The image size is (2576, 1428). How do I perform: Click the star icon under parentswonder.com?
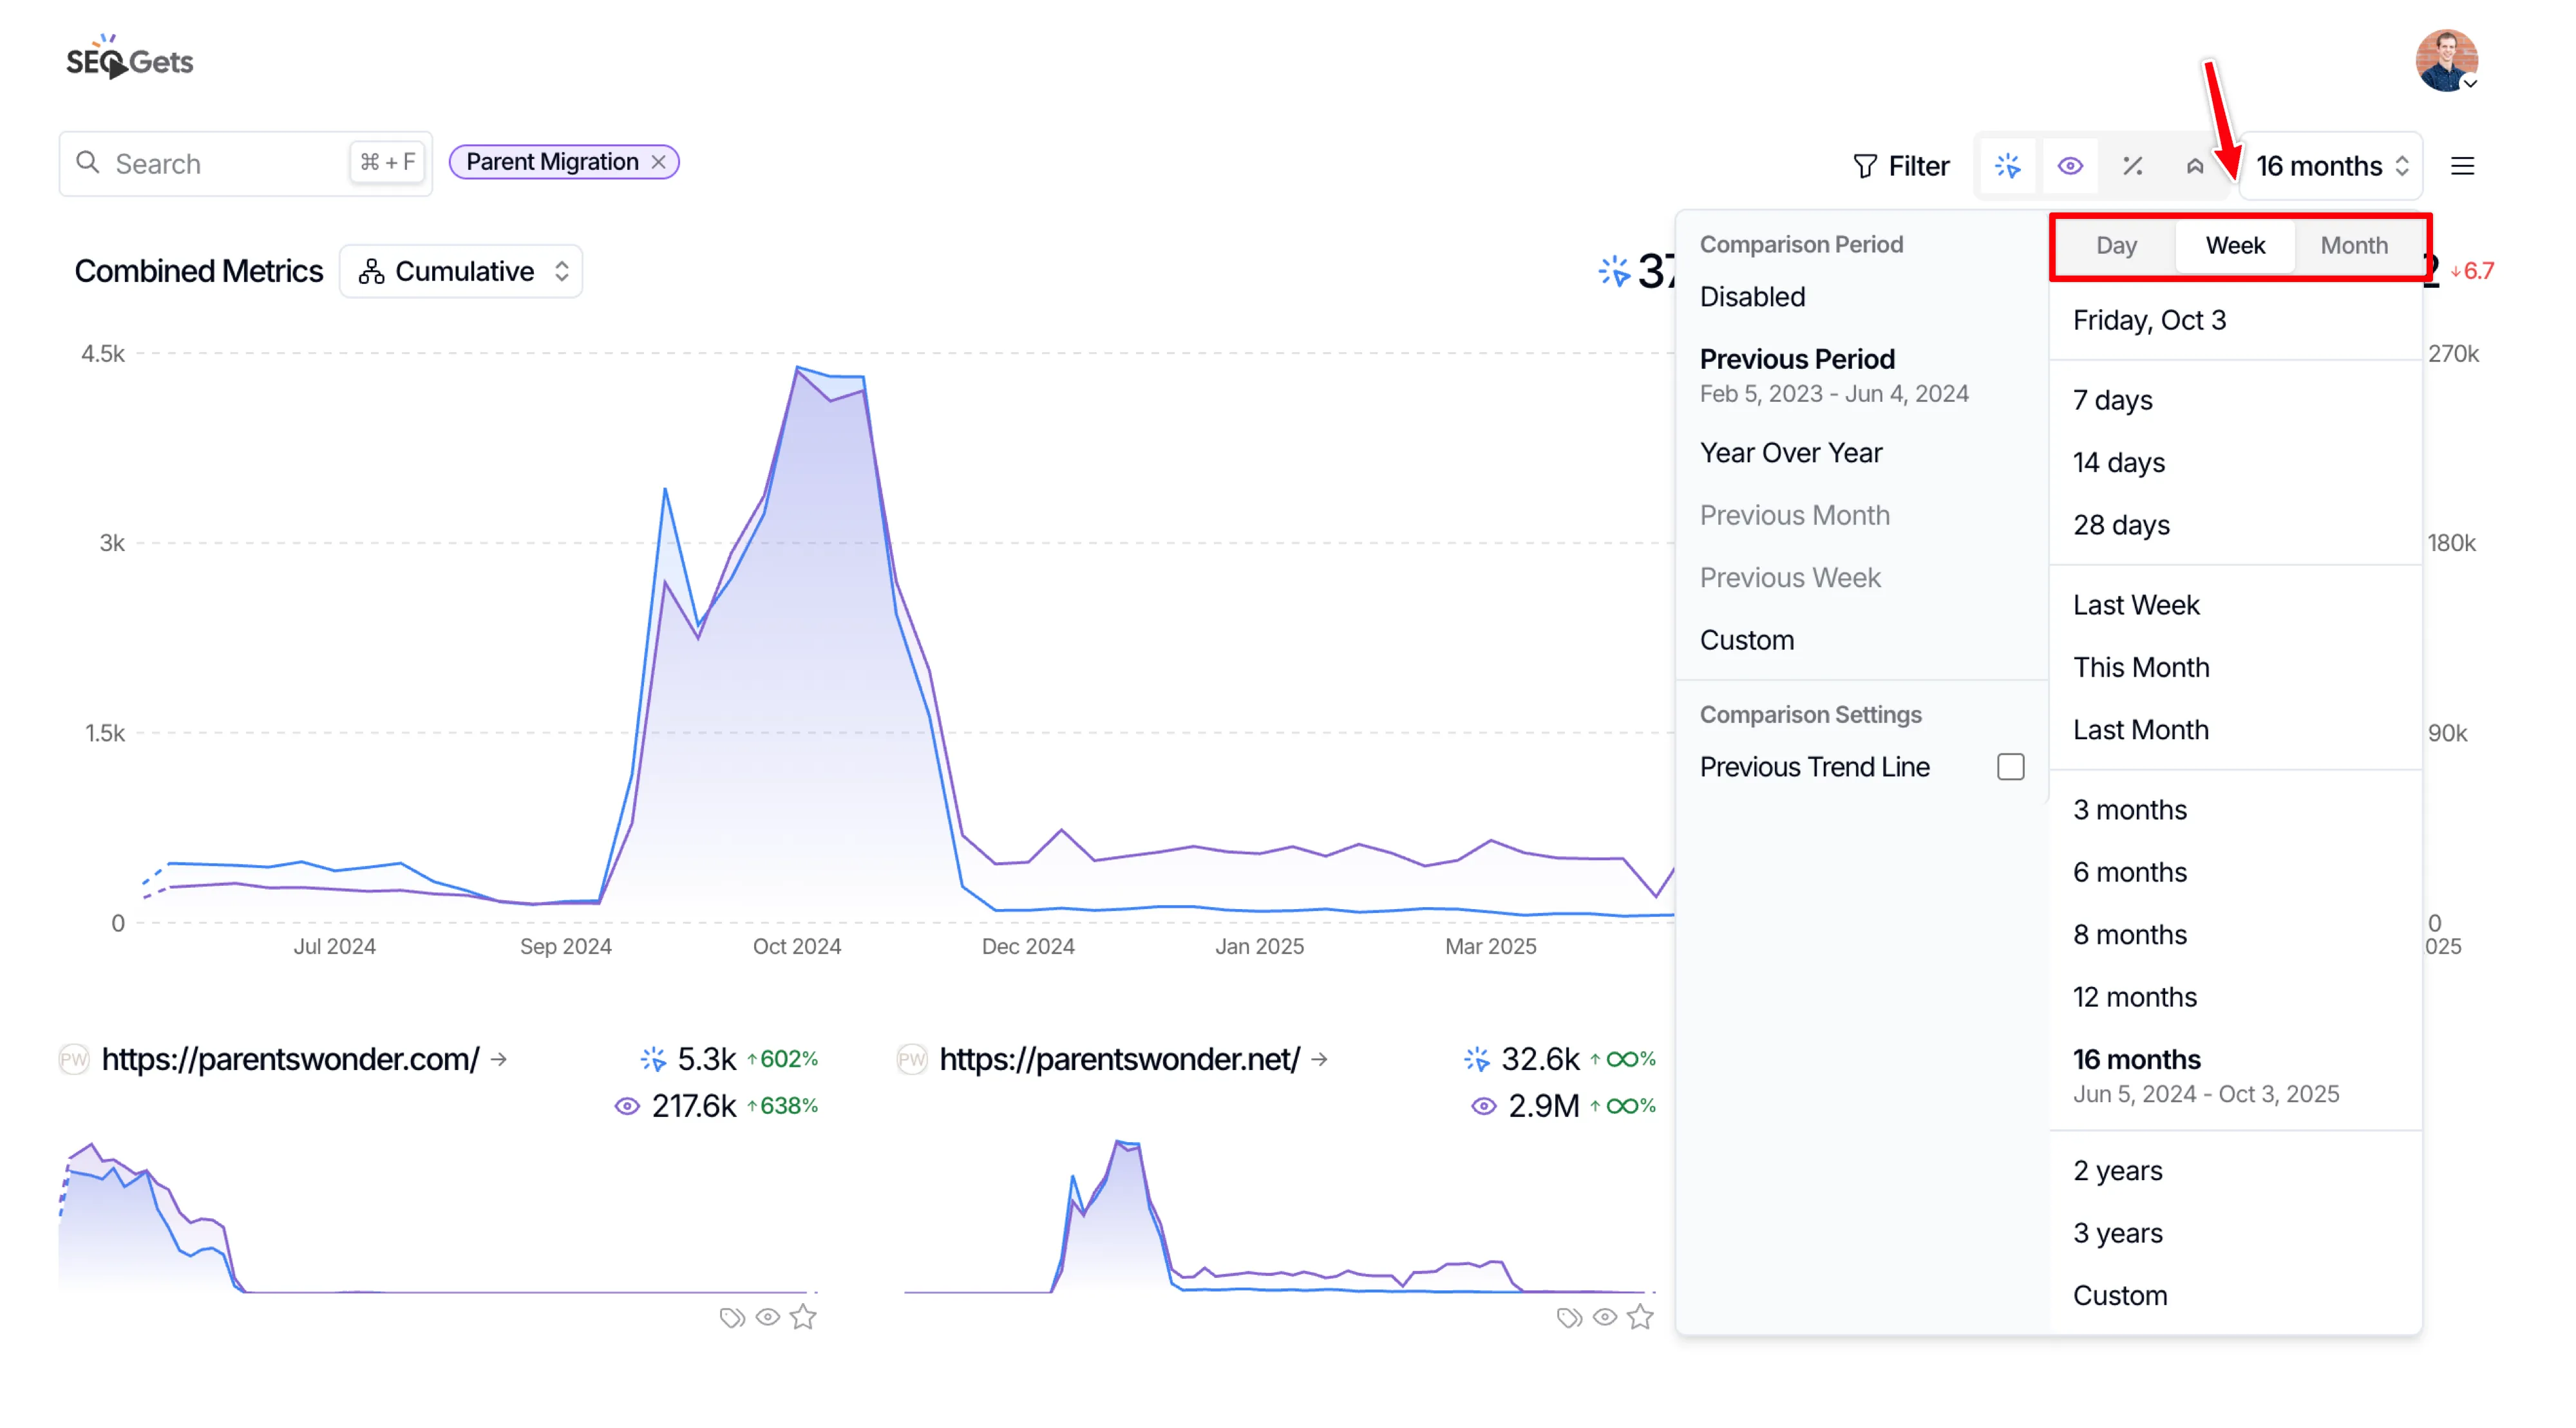click(803, 1317)
